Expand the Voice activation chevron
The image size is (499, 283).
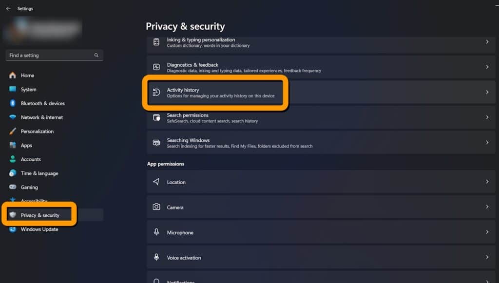[x=487, y=257]
